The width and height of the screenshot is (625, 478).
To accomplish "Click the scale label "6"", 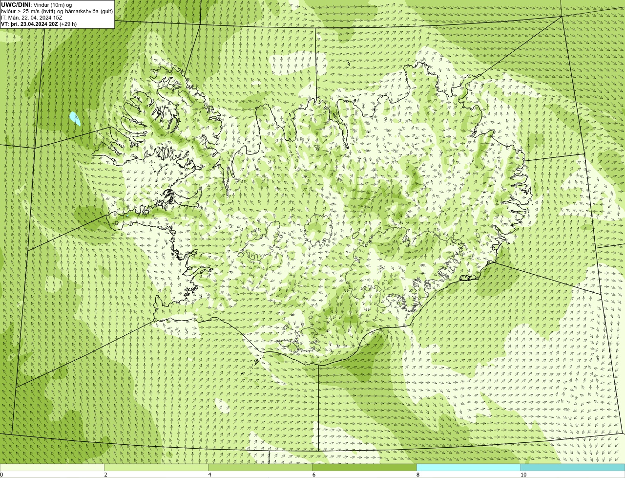I will point(313,475).
